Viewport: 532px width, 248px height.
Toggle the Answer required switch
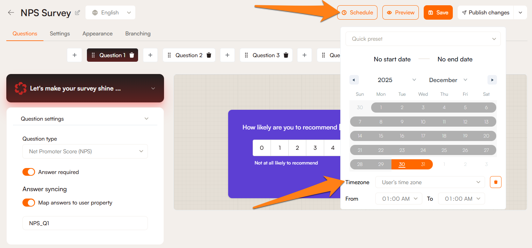(x=29, y=172)
